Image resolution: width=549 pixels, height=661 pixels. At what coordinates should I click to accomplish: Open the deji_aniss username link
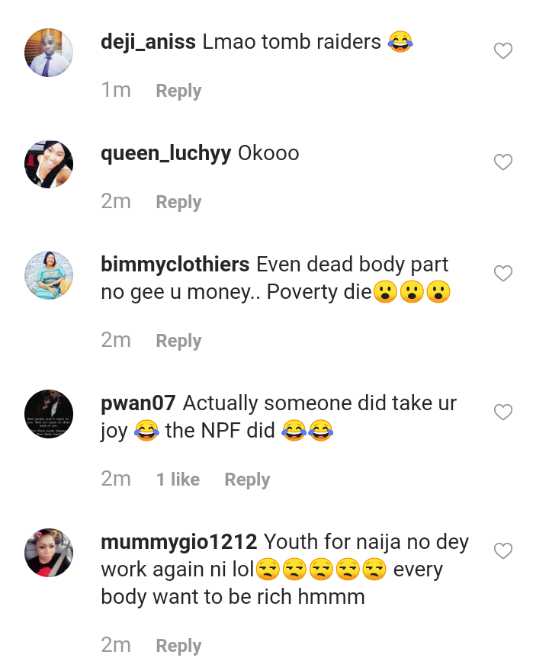149,42
